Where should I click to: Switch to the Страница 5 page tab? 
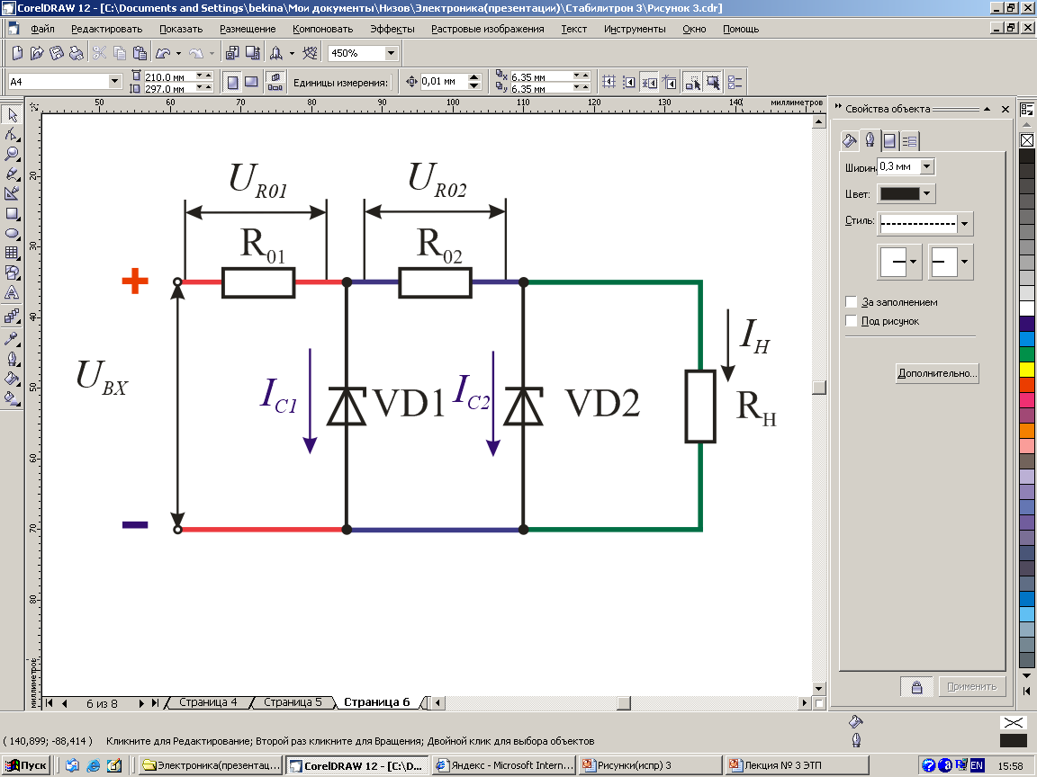293,702
